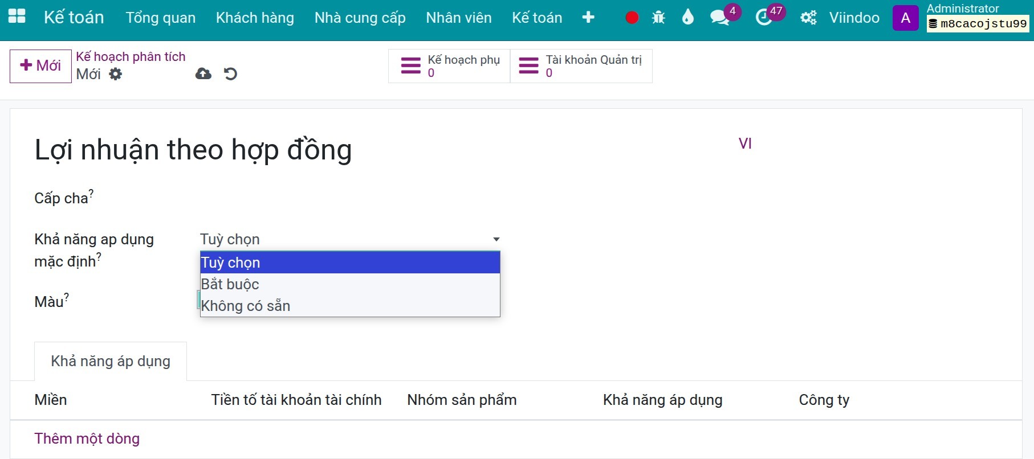Select the Bắt buộc option
This screenshot has width=1034, height=459.
pos(350,284)
